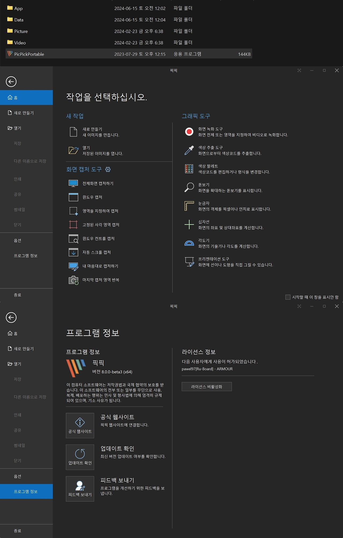This screenshot has height=538, width=343.
Task: Click 화면 녹화 도구 title text
Action: 210,129
